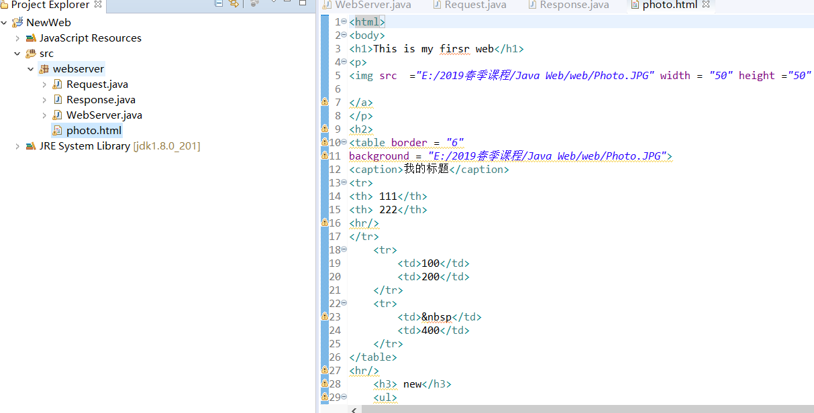Switch to the Request.java editor tab

pyautogui.click(x=468, y=5)
